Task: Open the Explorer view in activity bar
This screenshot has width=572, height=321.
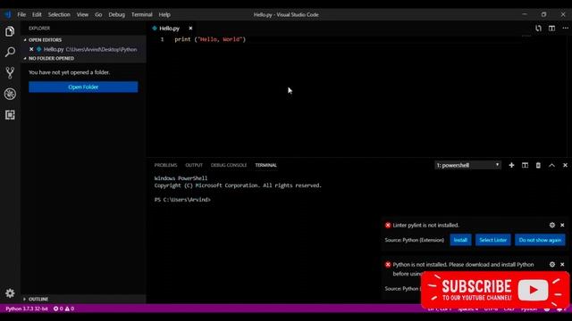Action: coord(10,32)
